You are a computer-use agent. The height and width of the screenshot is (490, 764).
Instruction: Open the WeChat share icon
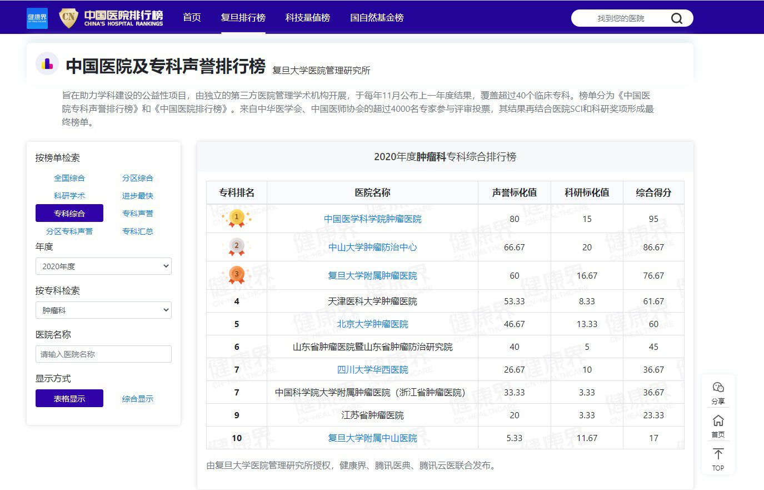pyautogui.click(x=718, y=387)
